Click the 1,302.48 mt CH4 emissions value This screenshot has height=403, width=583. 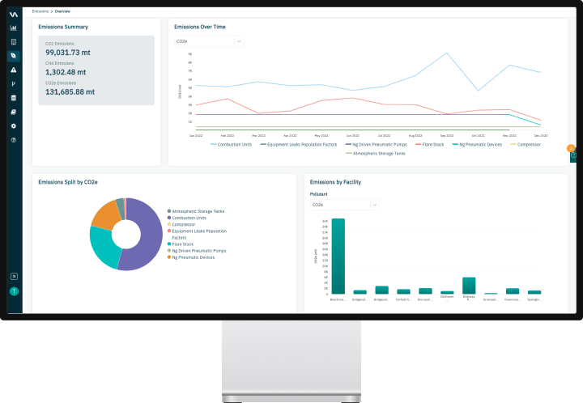pos(66,73)
